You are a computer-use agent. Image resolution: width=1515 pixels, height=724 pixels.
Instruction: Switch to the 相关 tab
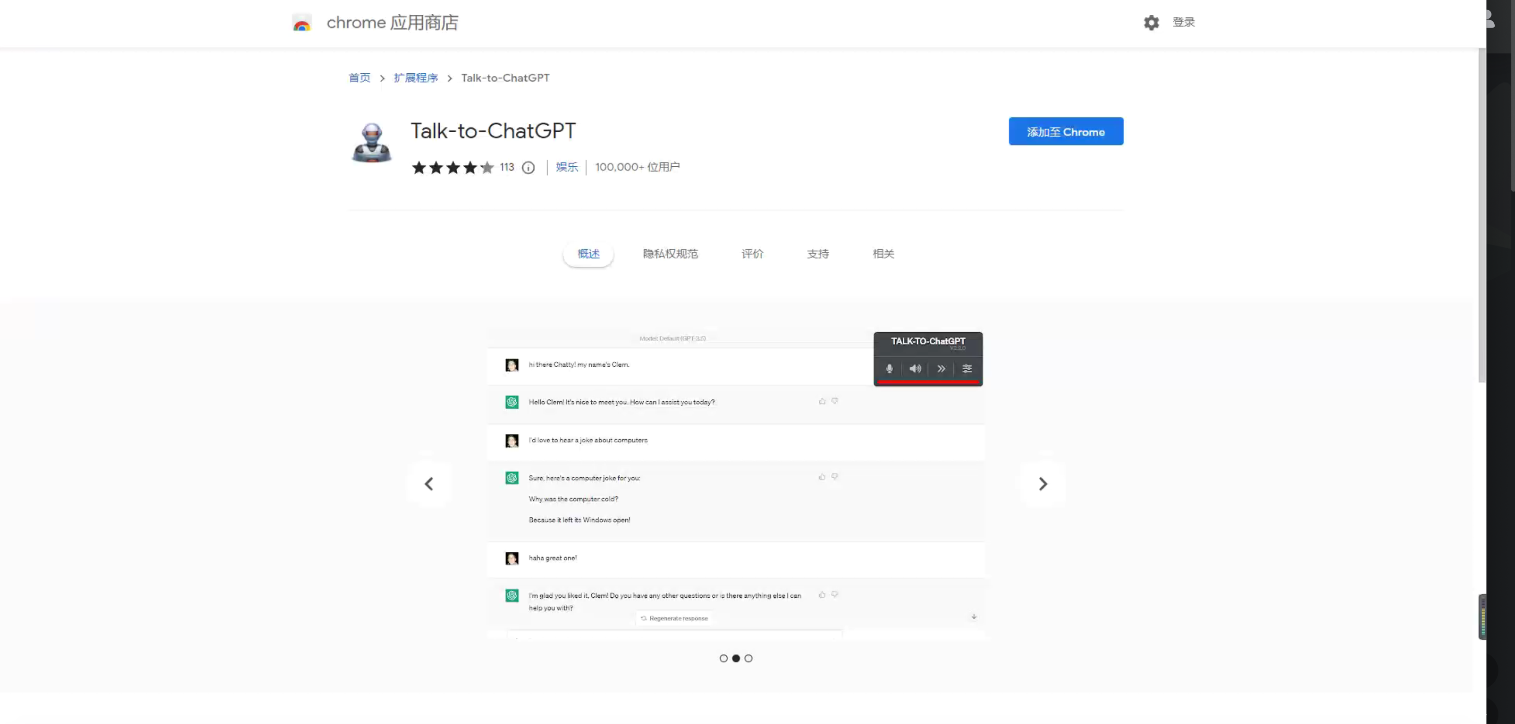(x=883, y=254)
